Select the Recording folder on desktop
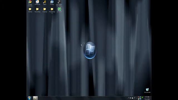 [x=37, y=10]
